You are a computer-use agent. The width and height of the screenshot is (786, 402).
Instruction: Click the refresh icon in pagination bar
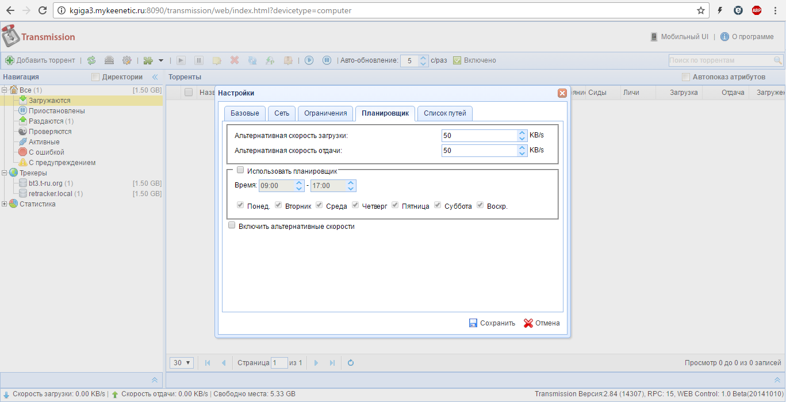point(351,363)
